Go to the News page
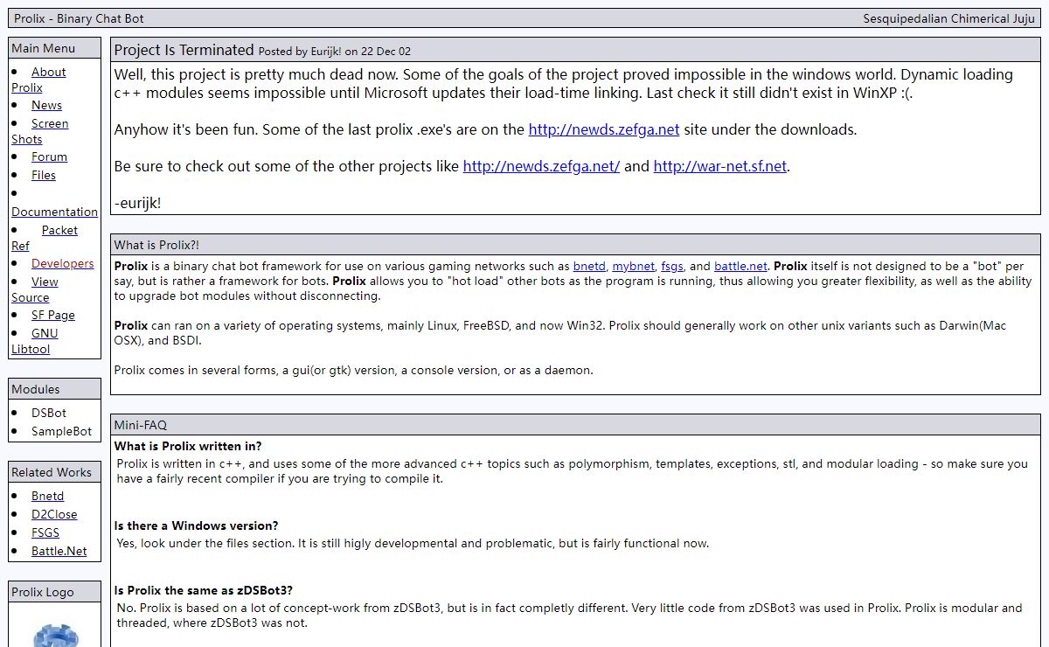 (46, 105)
